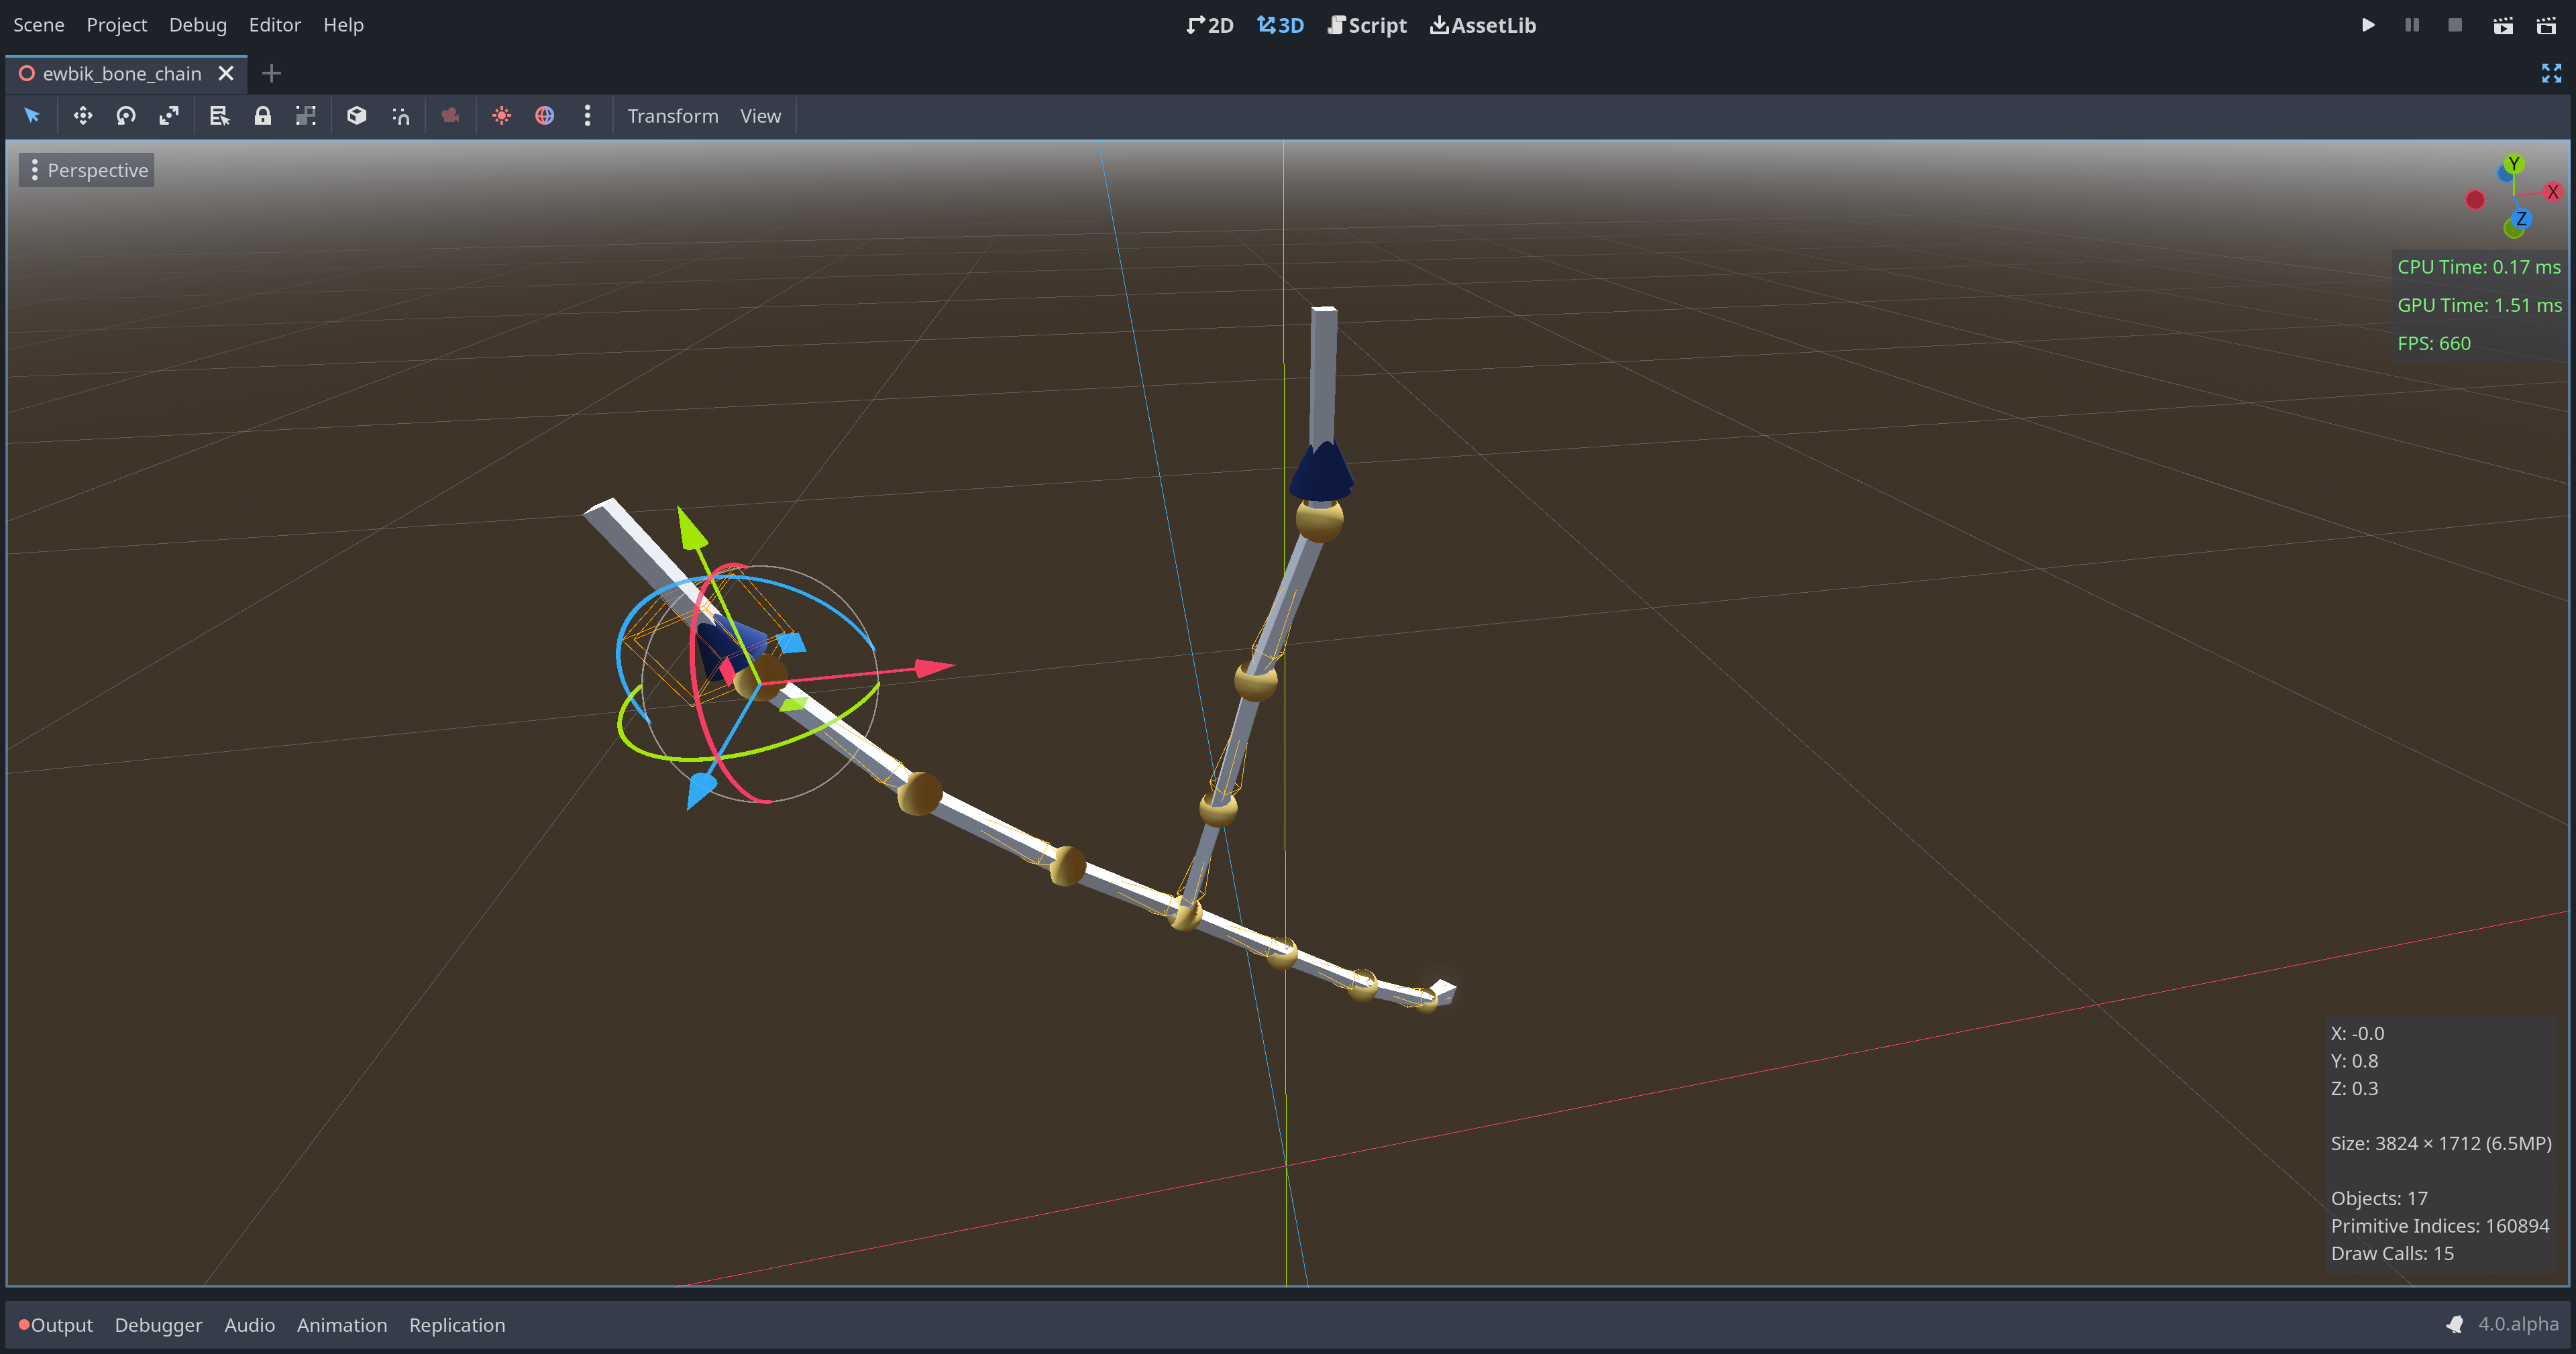The height and width of the screenshot is (1354, 2576).
Task: Toggle Use Snap magnet icon
Action: pyautogui.click(x=400, y=116)
